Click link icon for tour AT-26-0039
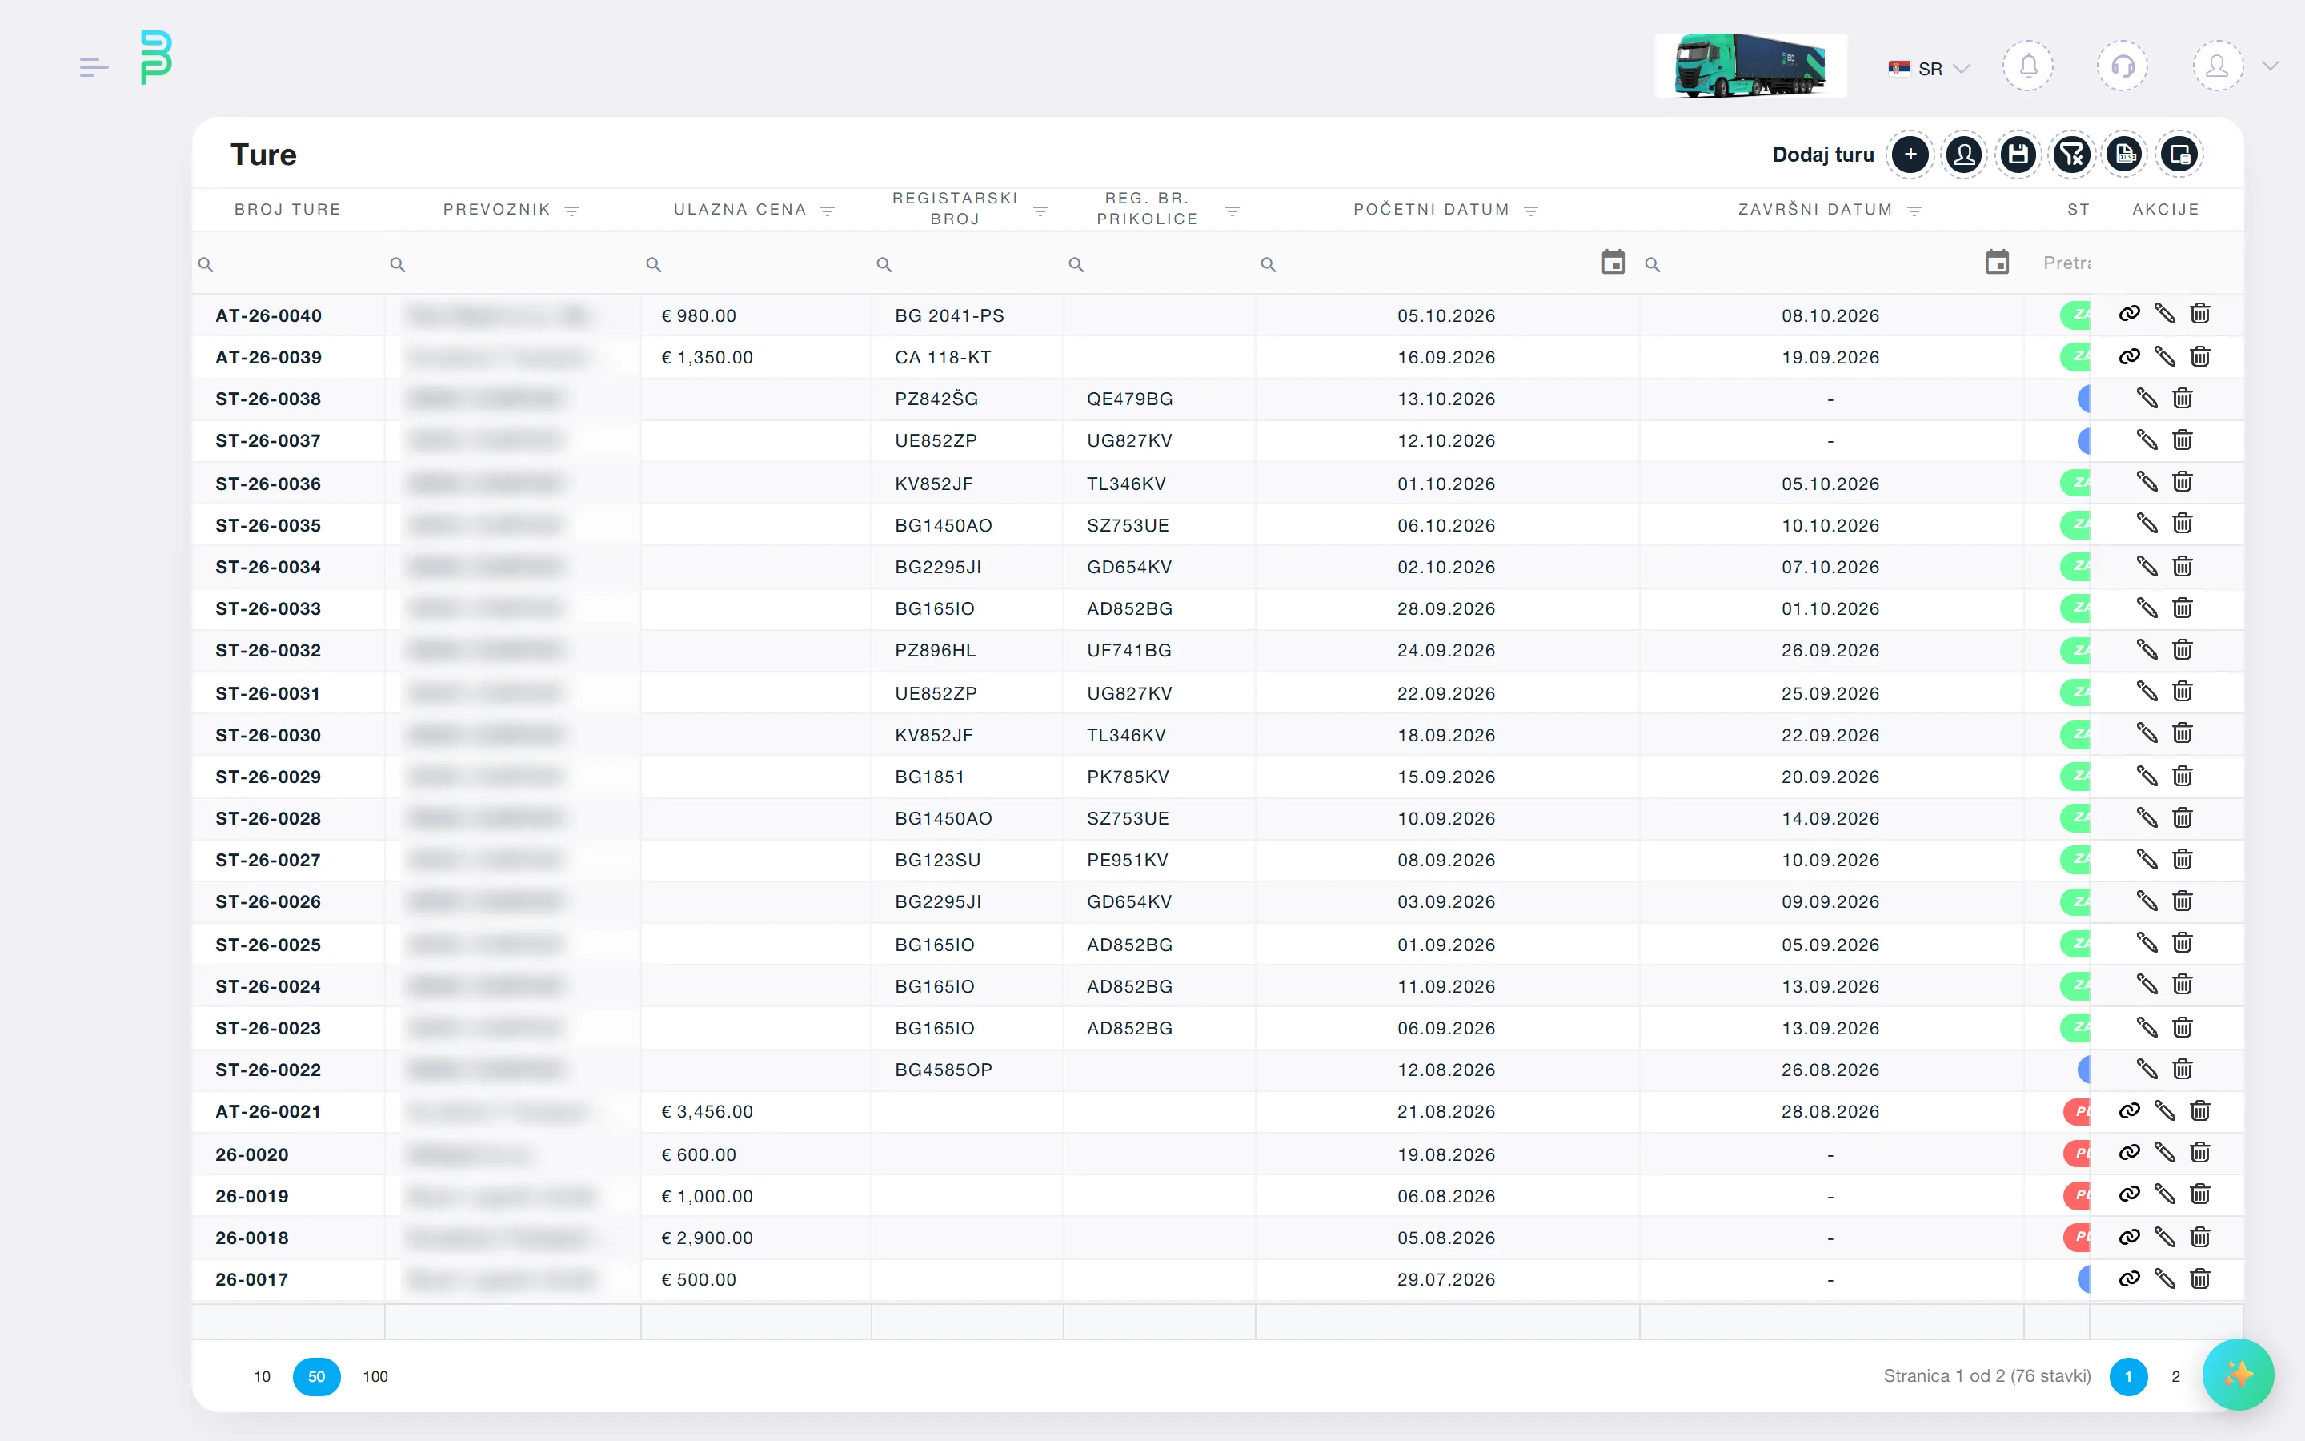Screen dimensions: 2305x1441 (x=2129, y=356)
